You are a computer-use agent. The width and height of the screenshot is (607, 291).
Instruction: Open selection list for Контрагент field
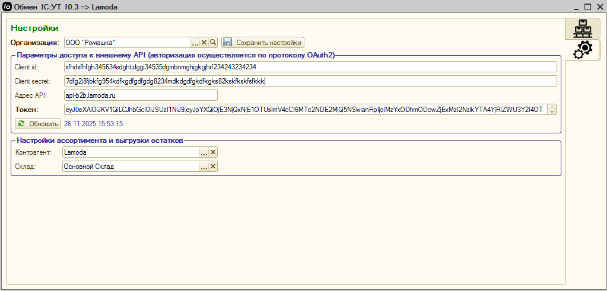(204, 152)
